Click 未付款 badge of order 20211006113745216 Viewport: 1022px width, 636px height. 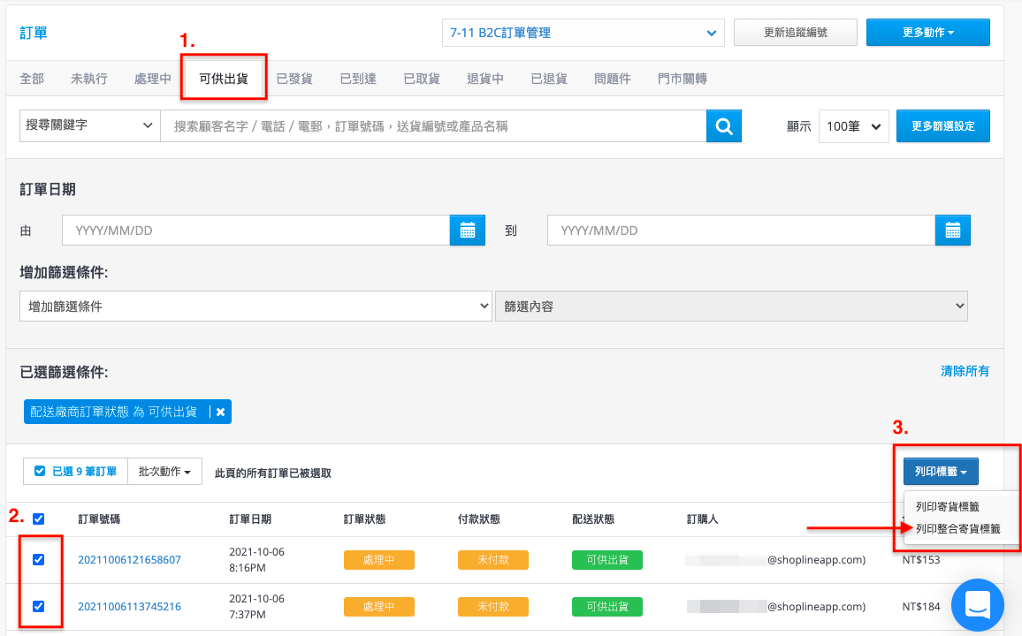click(x=492, y=607)
